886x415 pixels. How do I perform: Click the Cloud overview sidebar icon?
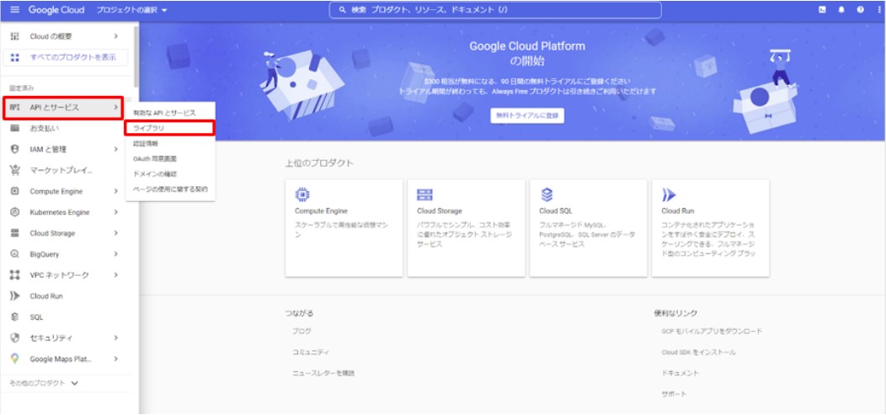(15, 36)
